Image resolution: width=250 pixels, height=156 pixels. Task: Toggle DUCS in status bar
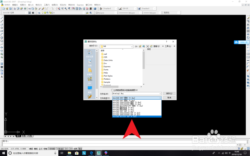pos(67,149)
